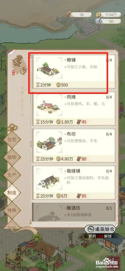Open the 住宅 category tab
Screen dimensions: 125x271
[12, 139]
